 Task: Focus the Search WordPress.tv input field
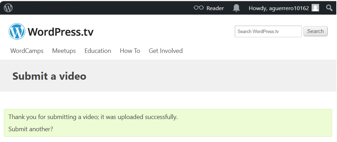[268, 31]
